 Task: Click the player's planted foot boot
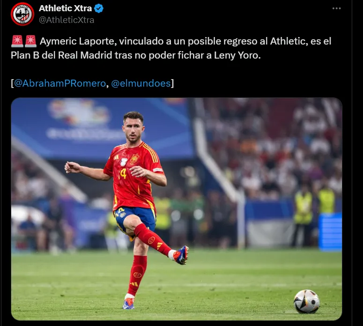[129, 303]
